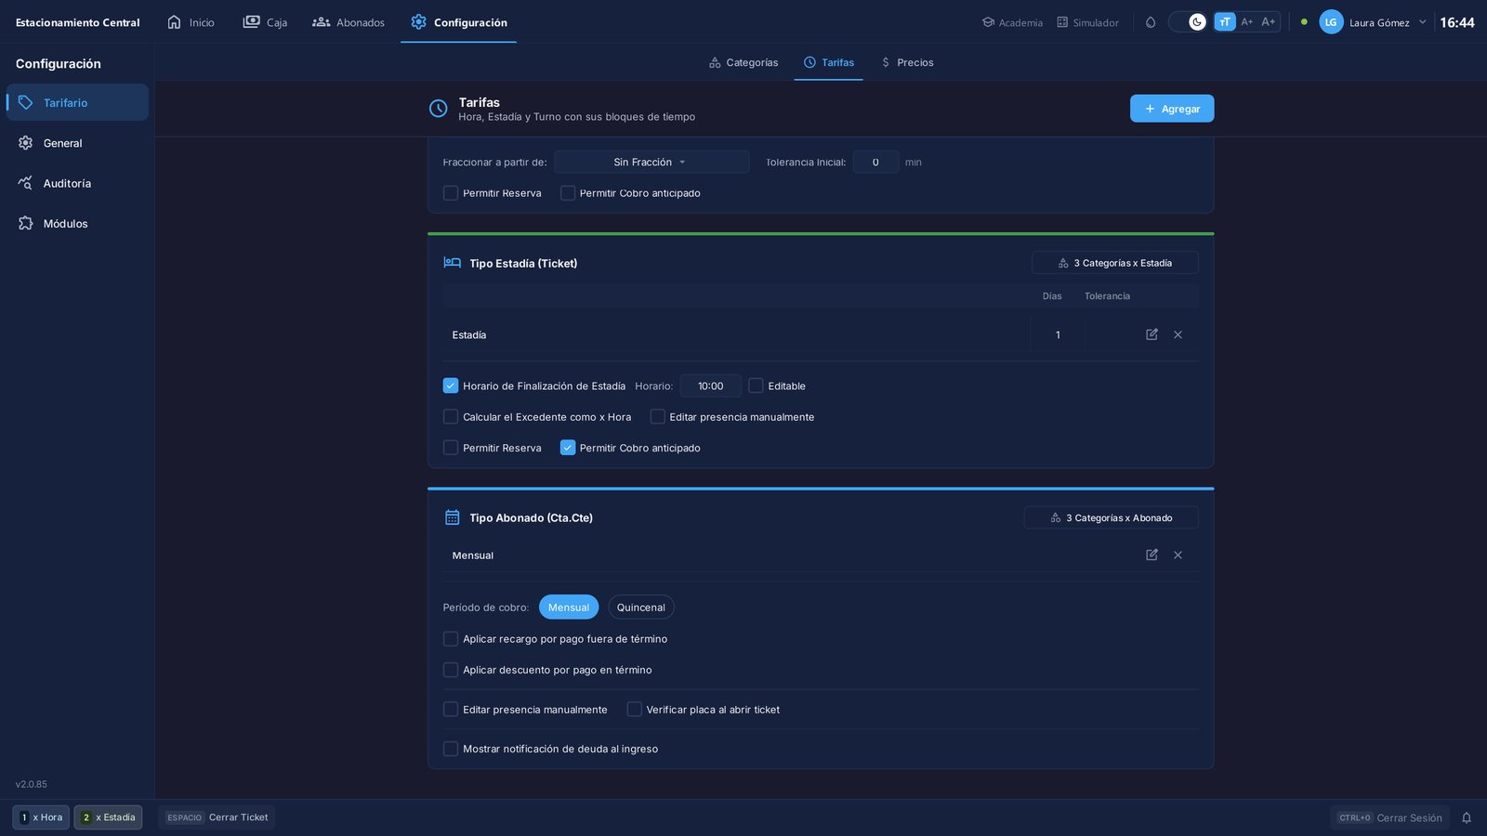This screenshot has width=1487, height=836.
Task: Open the Abonados section
Action: point(349,22)
